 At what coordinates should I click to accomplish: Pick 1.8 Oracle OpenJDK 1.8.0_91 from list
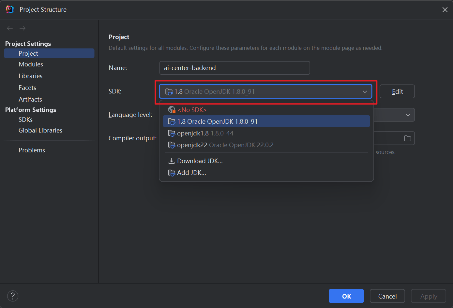pyautogui.click(x=217, y=121)
